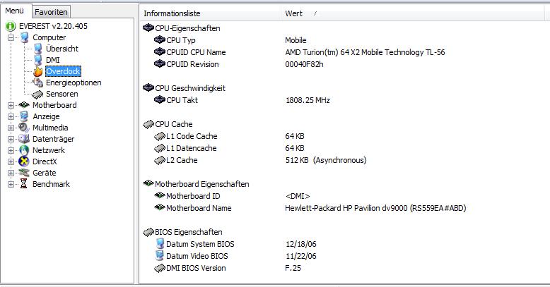Collapse the Computer tree node
Screen dimensions: 550x287
point(11,37)
